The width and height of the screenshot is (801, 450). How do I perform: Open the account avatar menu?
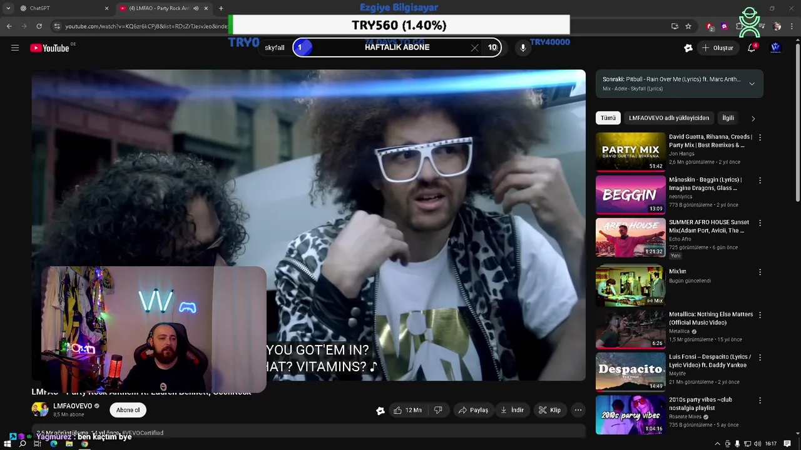coord(775,47)
